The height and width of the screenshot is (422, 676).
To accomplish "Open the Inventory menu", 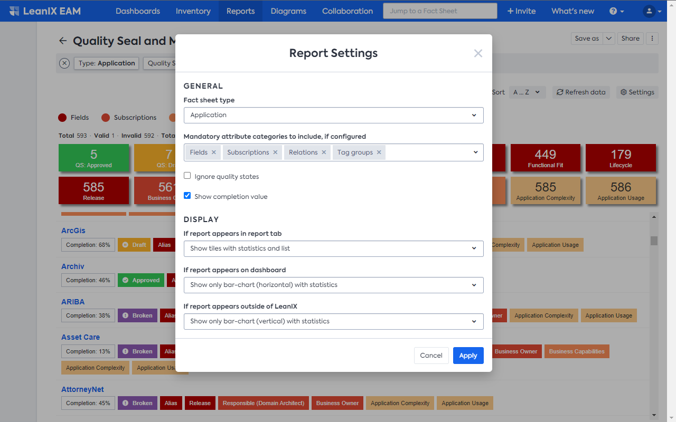I will tap(193, 11).
